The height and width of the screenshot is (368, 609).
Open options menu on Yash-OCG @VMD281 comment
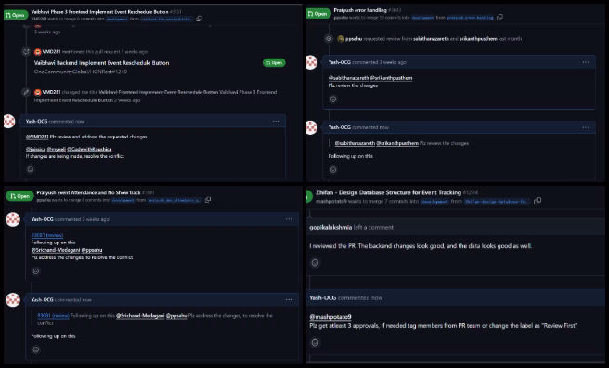point(276,121)
